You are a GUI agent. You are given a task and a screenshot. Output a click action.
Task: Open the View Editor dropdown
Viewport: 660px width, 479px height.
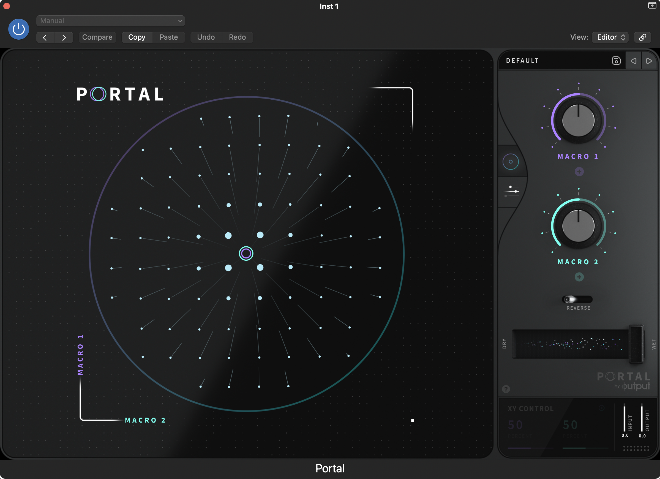(x=610, y=37)
